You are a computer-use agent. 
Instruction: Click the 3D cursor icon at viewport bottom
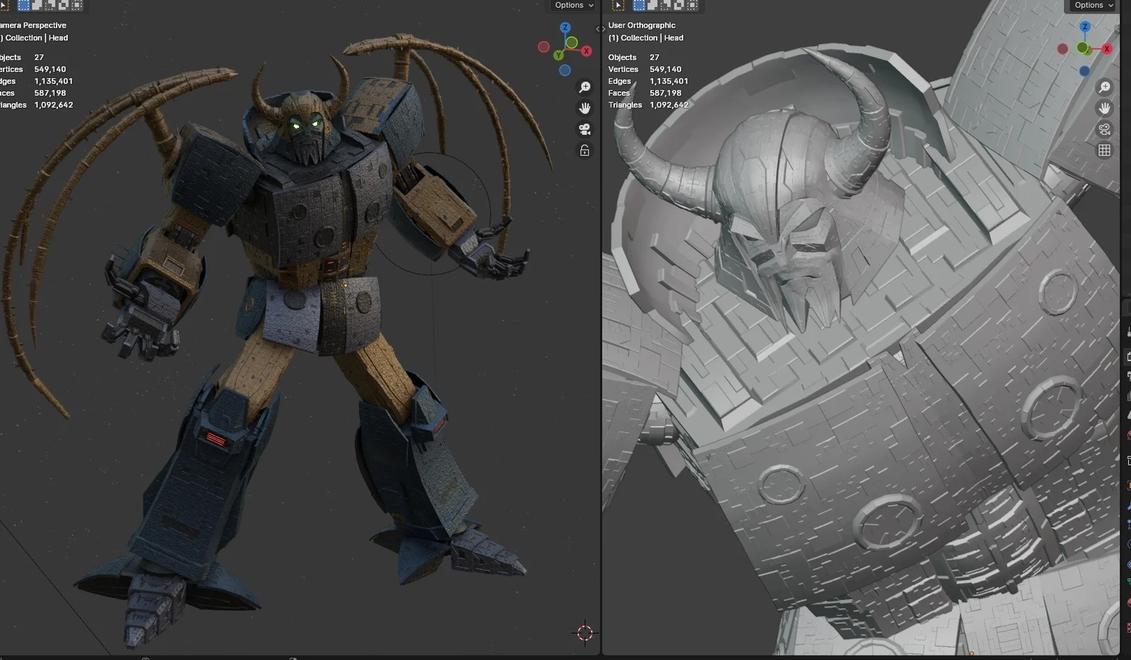tap(585, 633)
